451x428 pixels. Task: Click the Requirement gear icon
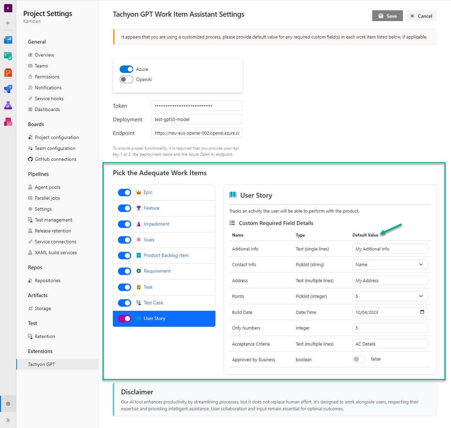tap(138, 271)
